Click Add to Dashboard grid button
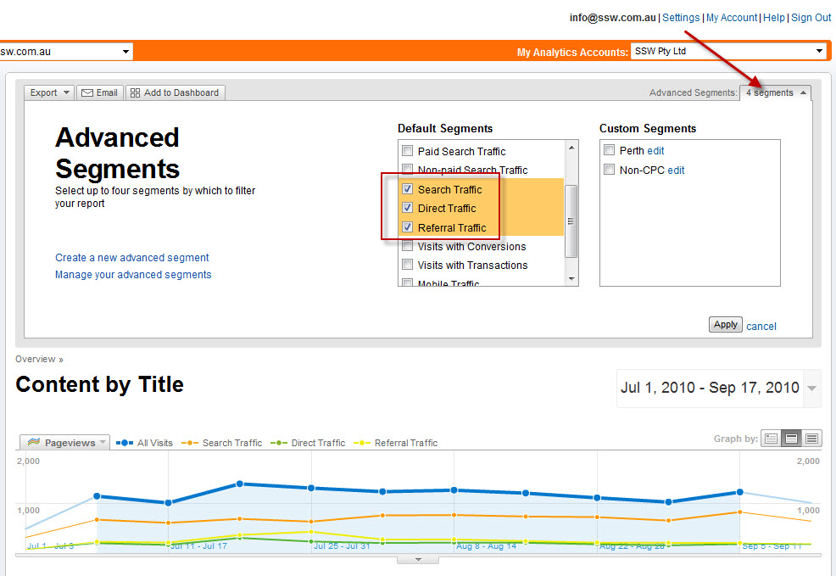This screenshot has width=836, height=576. point(175,92)
